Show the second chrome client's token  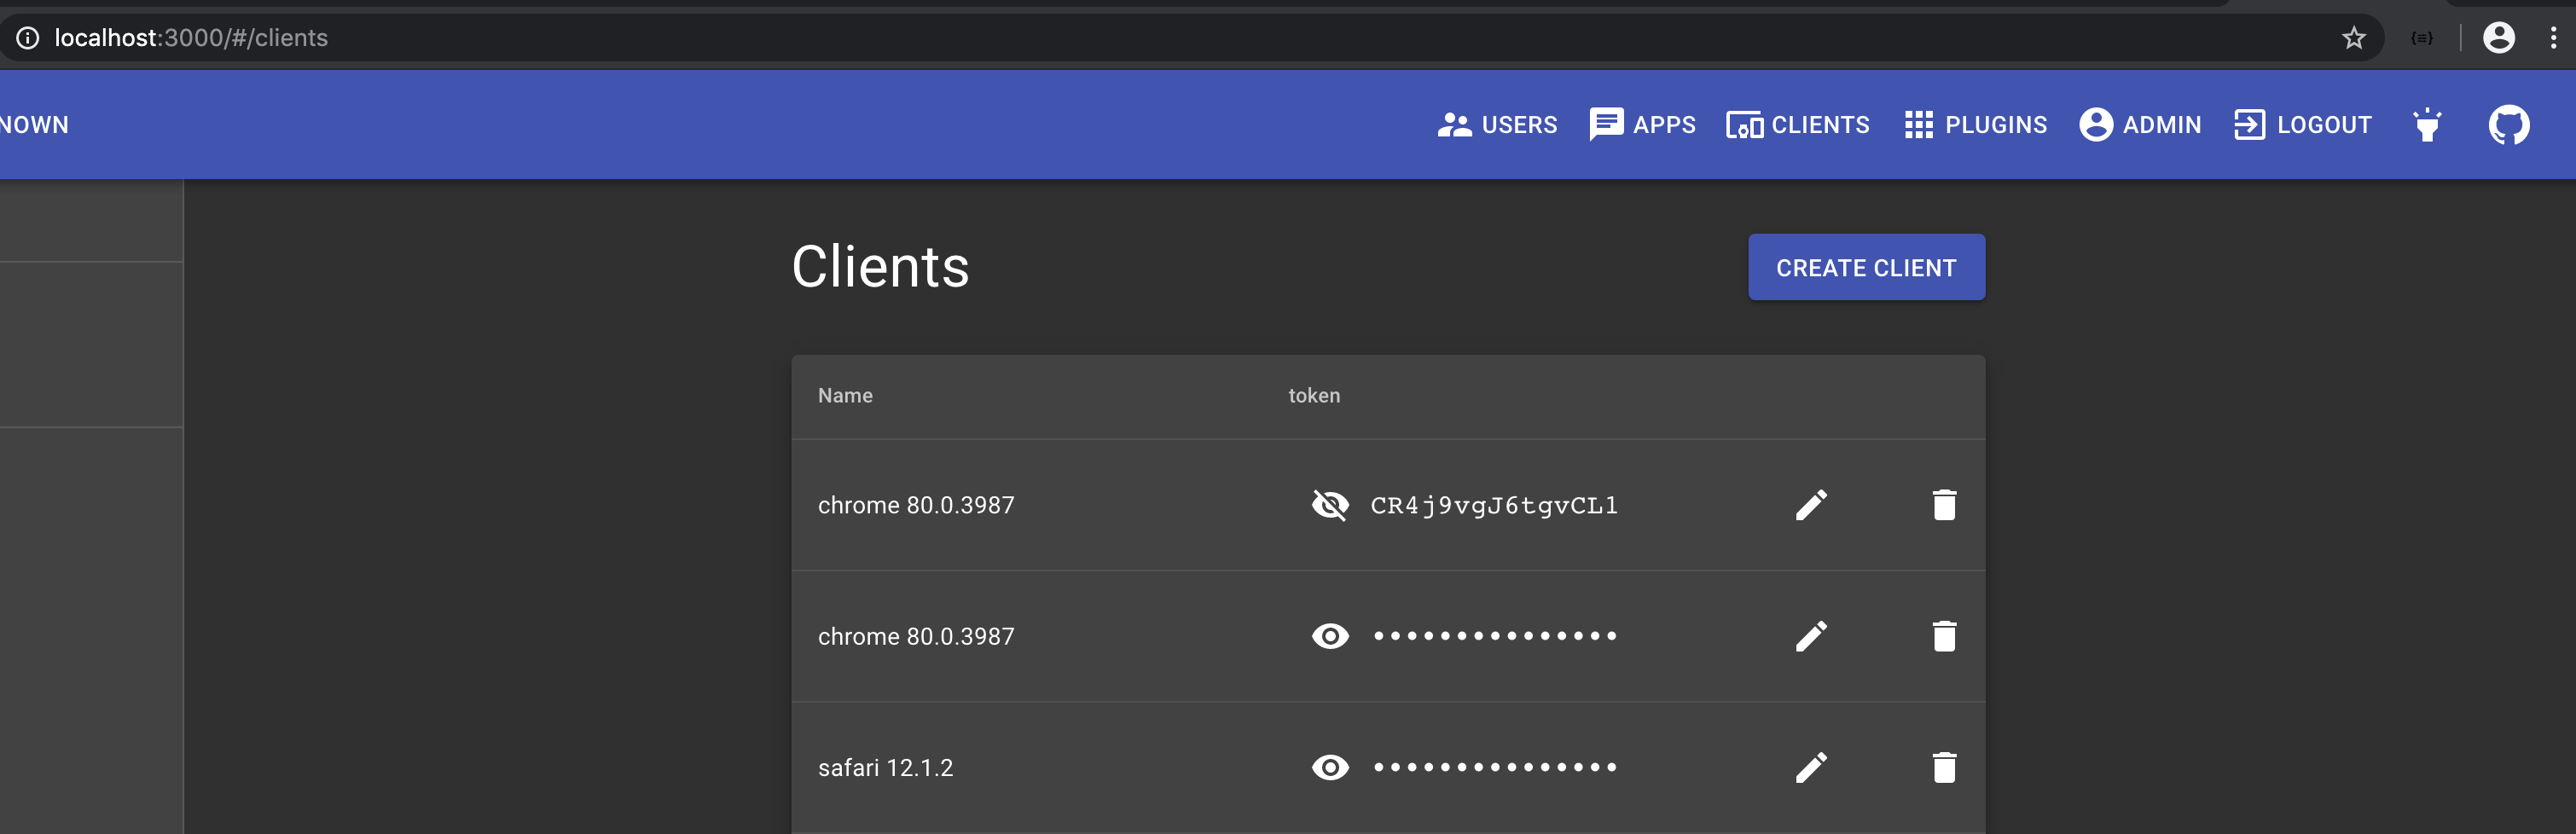(x=1330, y=636)
